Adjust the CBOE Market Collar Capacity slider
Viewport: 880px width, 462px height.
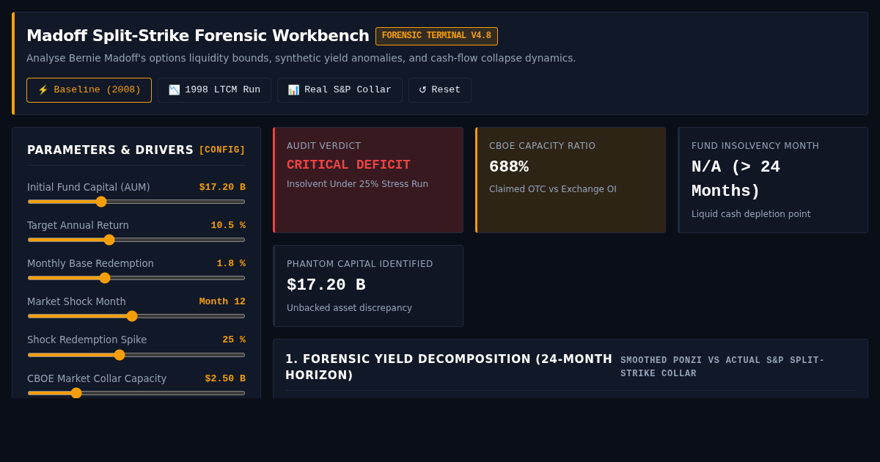(136, 393)
